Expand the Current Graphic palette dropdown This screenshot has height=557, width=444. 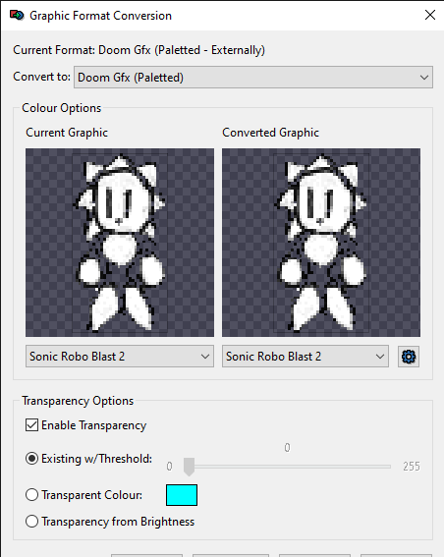point(120,357)
